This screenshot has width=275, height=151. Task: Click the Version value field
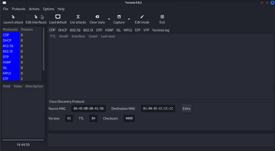[69, 118]
